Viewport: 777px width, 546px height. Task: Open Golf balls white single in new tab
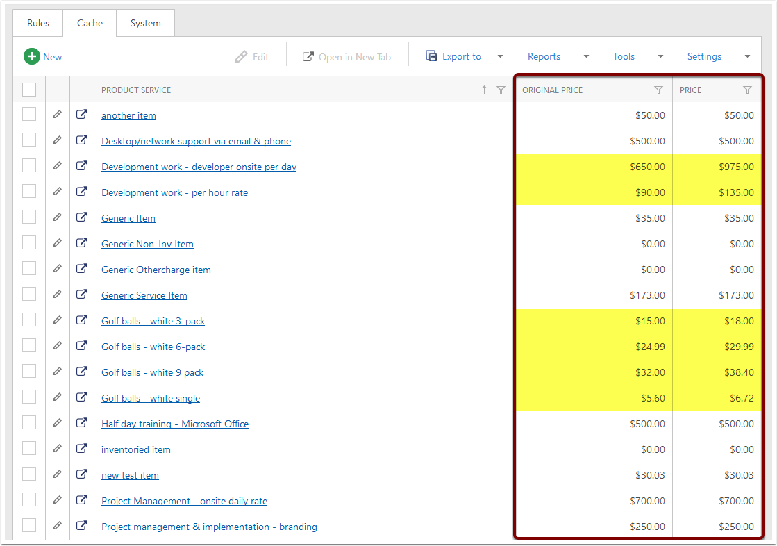point(82,397)
